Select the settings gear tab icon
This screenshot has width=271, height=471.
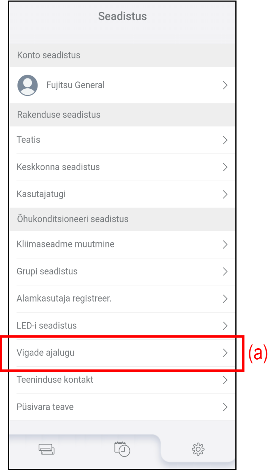[198, 449]
